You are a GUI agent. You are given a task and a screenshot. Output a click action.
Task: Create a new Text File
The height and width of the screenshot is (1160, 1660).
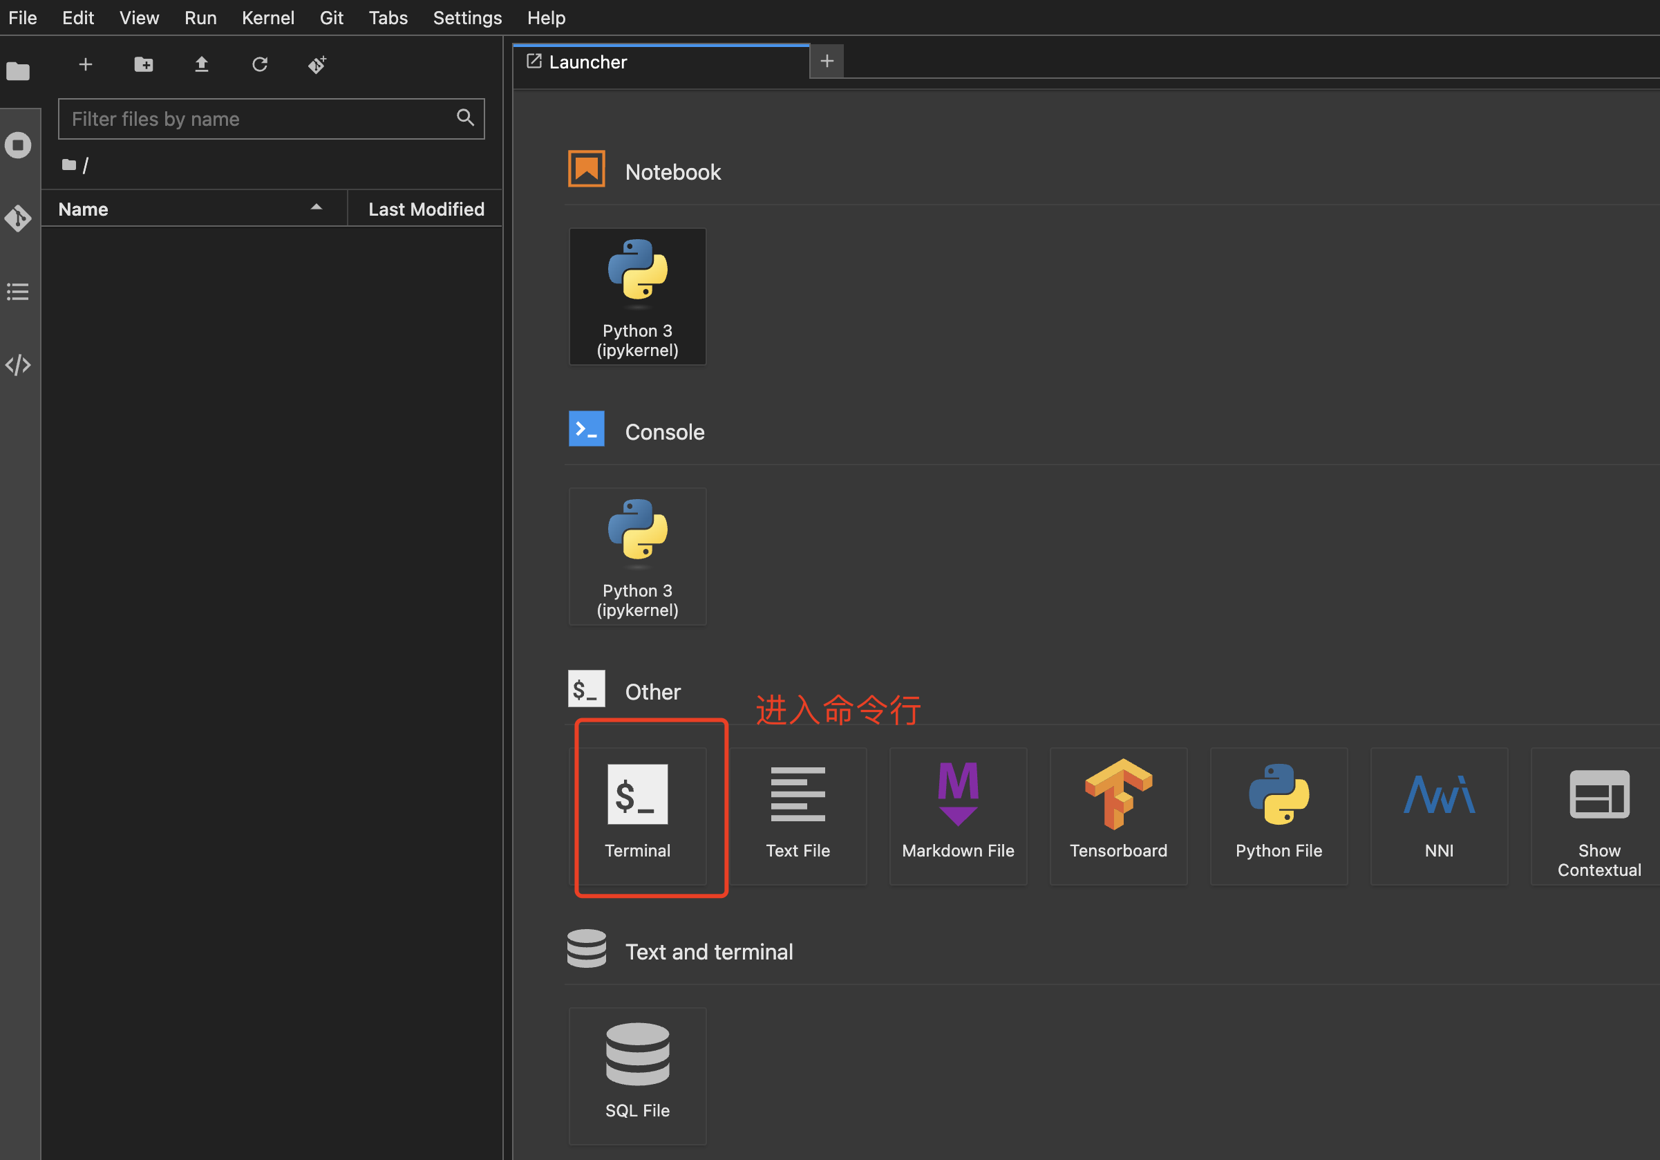[798, 814]
